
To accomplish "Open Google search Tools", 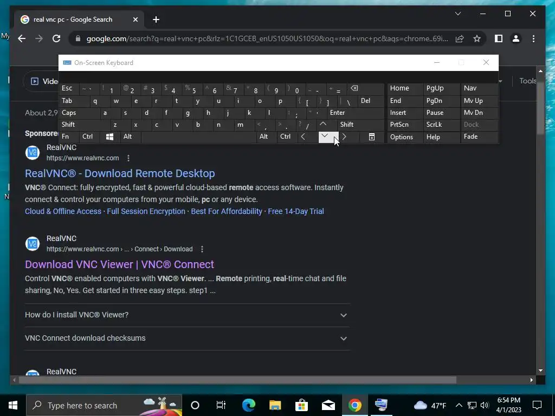I will (527, 81).
